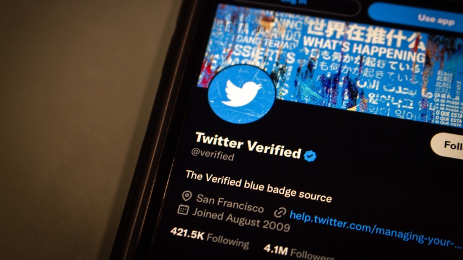This screenshot has height=260, width=463.
Task: Follow the Twitter Verified account
Action: coord(448,145)
